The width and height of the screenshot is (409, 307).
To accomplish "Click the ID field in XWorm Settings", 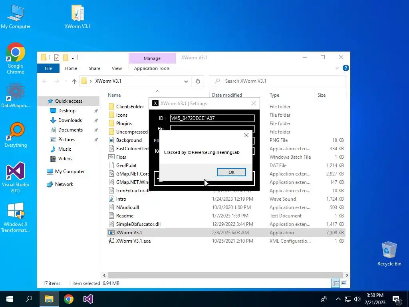I will 212,118.
